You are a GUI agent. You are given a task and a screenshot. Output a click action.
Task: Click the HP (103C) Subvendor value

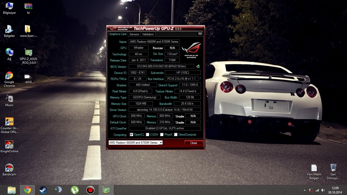(x=183, y=73)
